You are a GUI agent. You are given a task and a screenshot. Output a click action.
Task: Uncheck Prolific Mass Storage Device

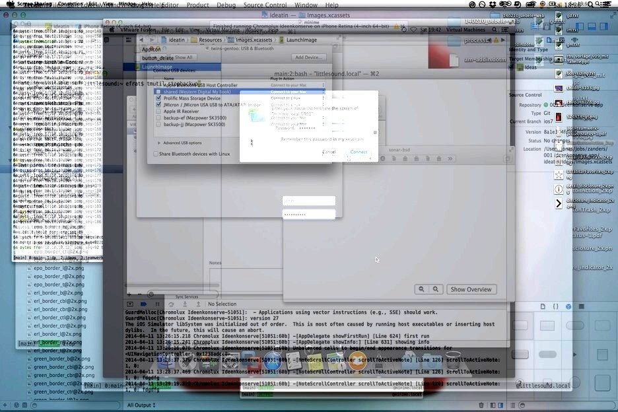tap(158, 98)
